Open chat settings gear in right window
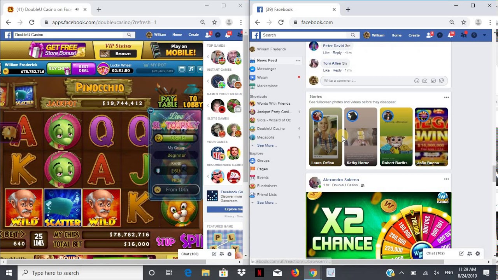 click(x=478, y=254)
